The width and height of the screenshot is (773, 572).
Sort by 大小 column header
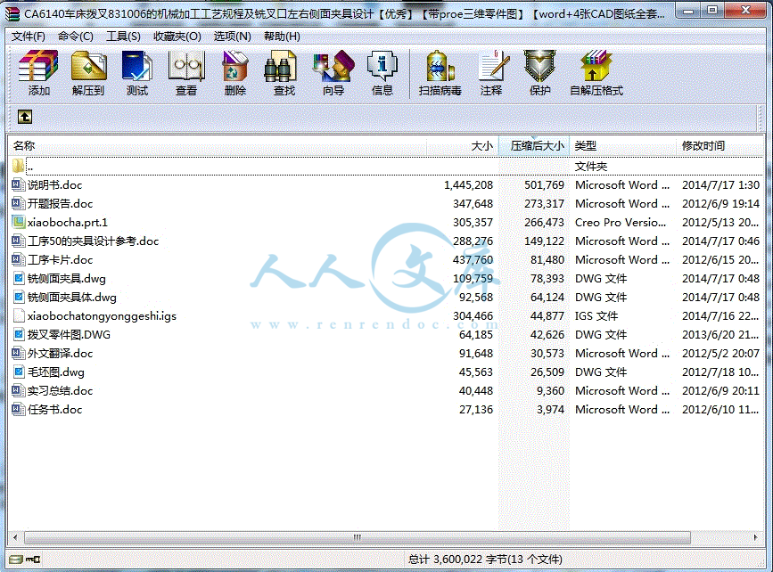463,145
